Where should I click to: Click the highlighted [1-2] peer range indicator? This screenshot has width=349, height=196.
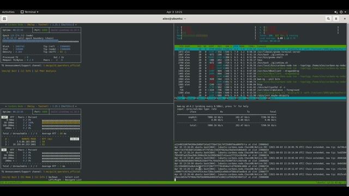coord(75,139)
